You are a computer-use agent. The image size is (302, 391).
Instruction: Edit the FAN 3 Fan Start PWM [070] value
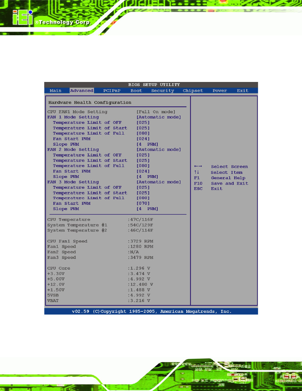click(x=143, y=204)
